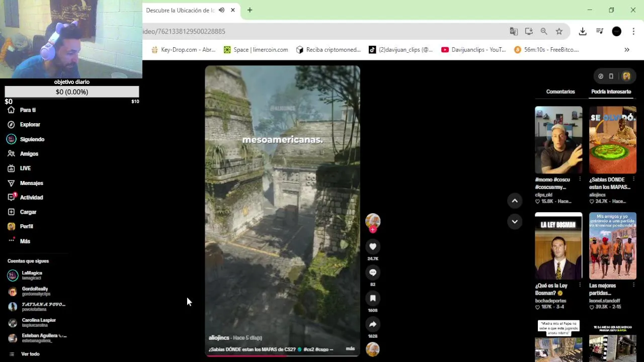Open the ¿Sabías DÓNDE están los MAPAS thumbnail

tap(613, 140)
